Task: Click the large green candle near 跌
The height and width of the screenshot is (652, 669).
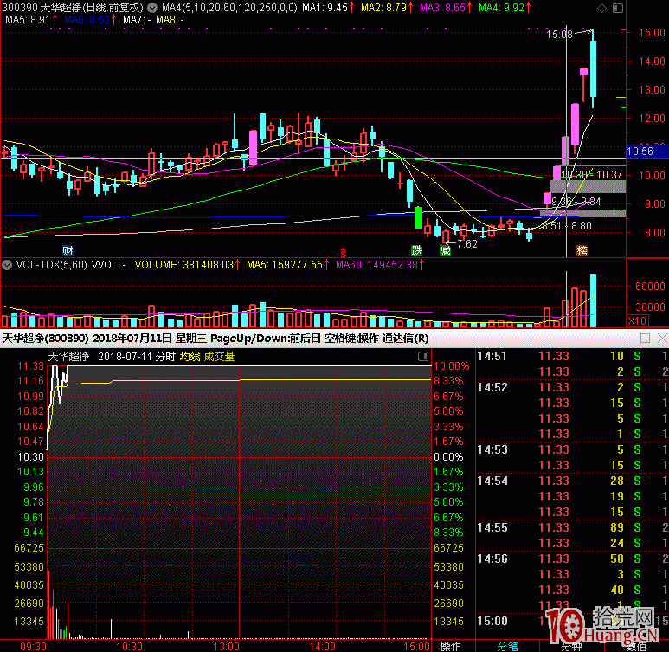Action: pyautogui.click(x=419, y=217)
